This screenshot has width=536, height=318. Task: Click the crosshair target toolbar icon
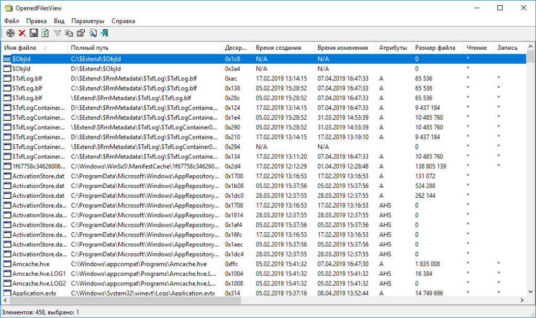[10, 33]
